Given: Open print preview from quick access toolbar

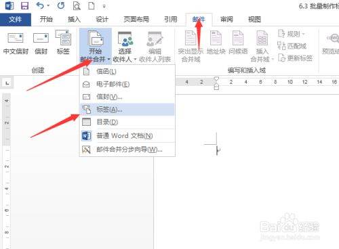Looking at the screenshot, I should [77, 6].
